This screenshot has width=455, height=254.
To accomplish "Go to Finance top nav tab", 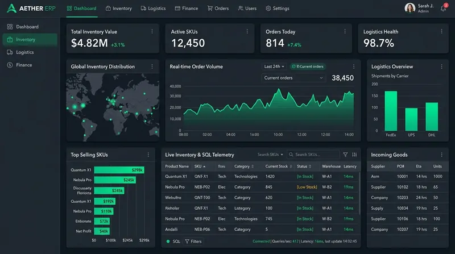I will 187,9.
